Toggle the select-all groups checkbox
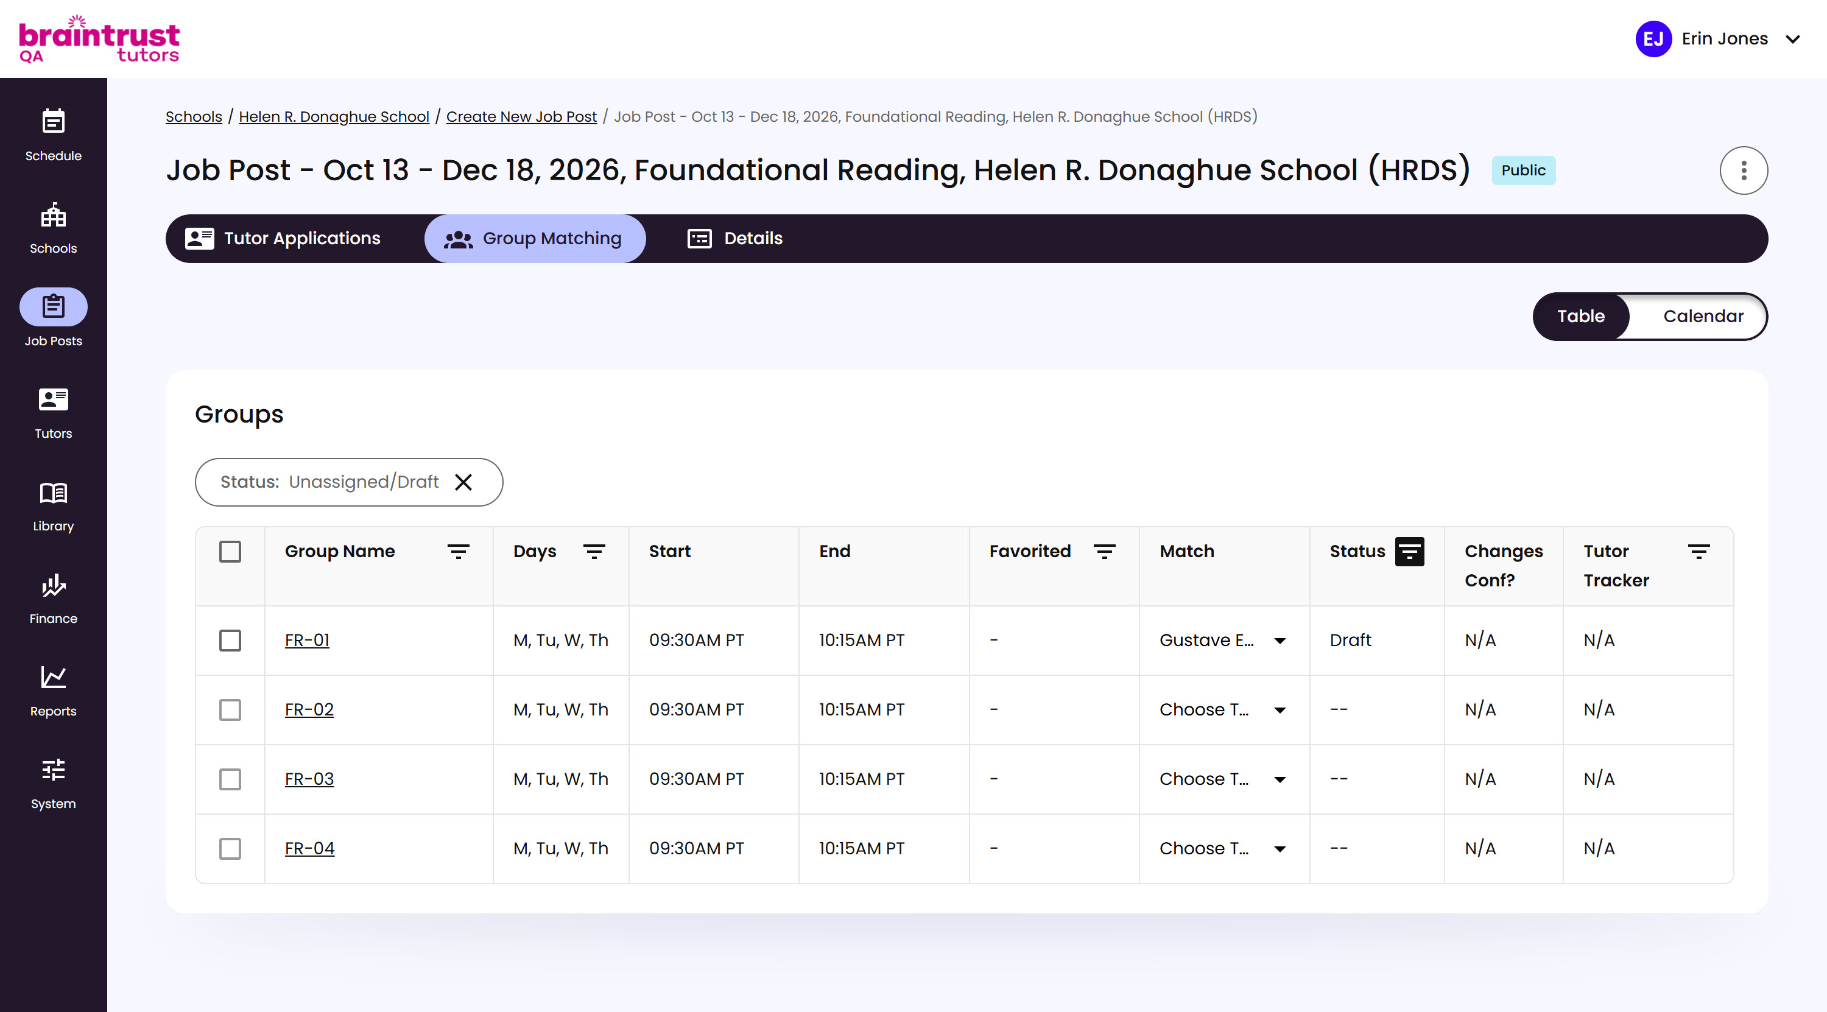 pyautogui.click(x=230, y=551)
